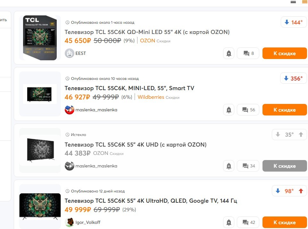Downvote the 98° TCL Google TV deal
Image resolution: width=308 pixels, height=229 pixels.
278,191
